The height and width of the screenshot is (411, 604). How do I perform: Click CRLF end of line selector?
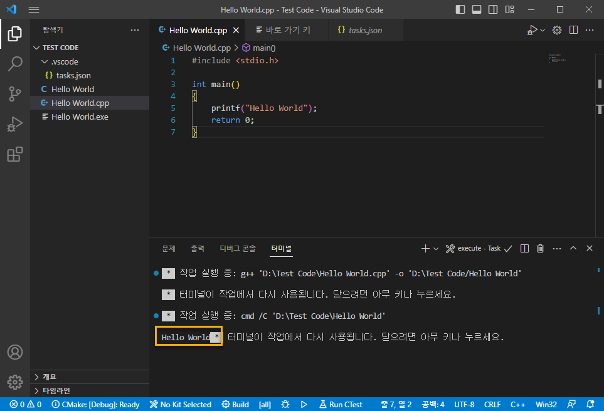[492, 405]
